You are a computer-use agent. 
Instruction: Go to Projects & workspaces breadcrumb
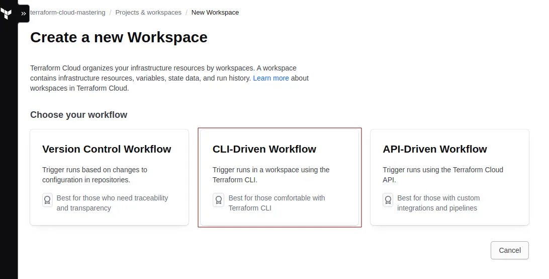pos(148,12)
